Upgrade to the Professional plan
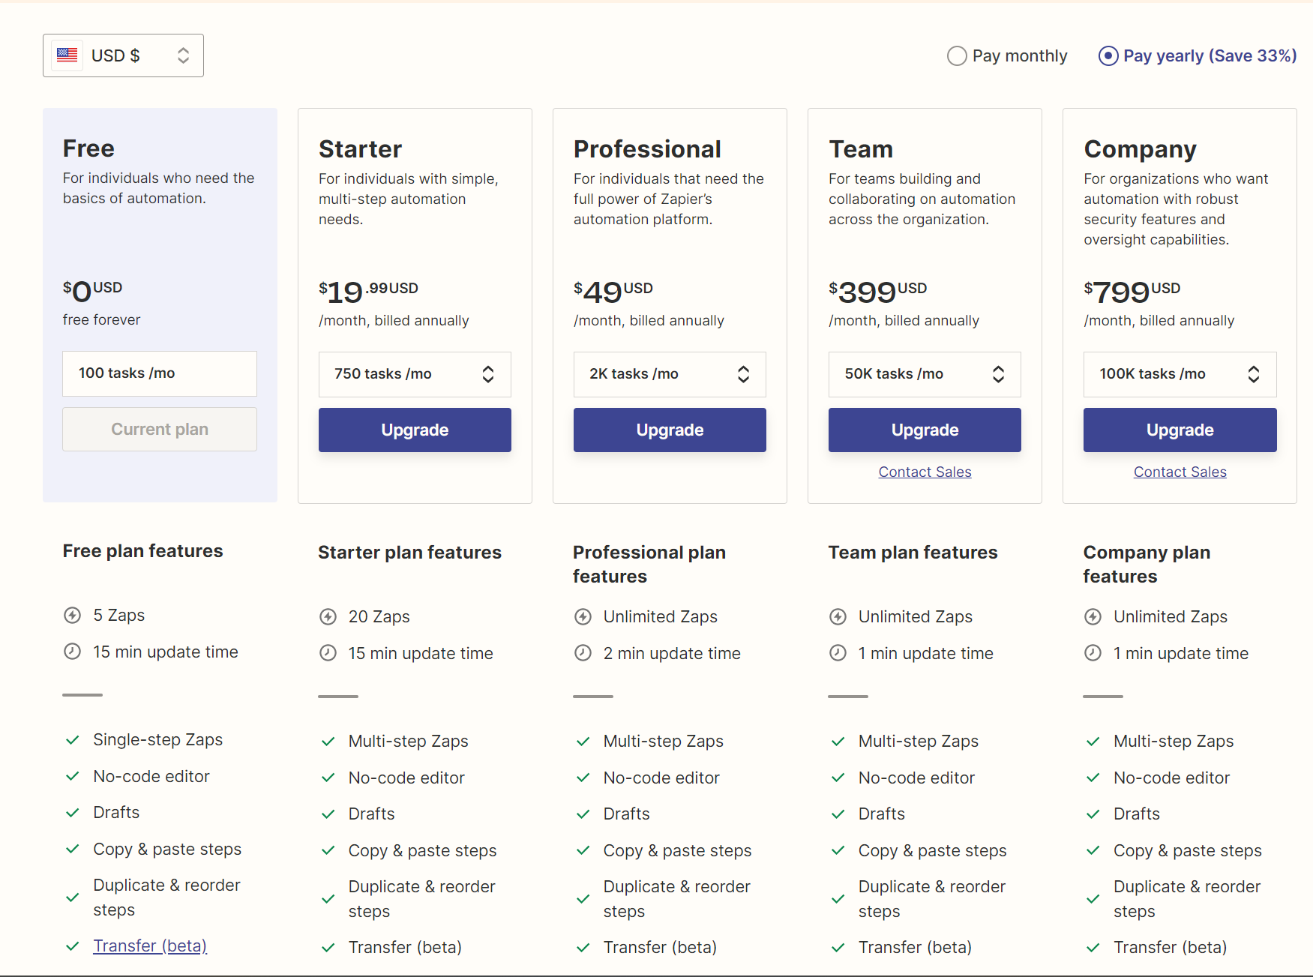 tap(670, 430)
